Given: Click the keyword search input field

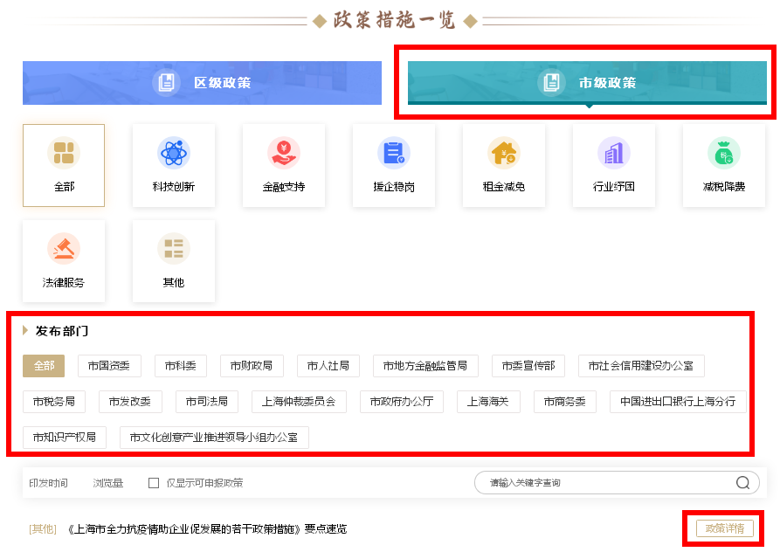Looking at the screenshot, I should point(603,483).
